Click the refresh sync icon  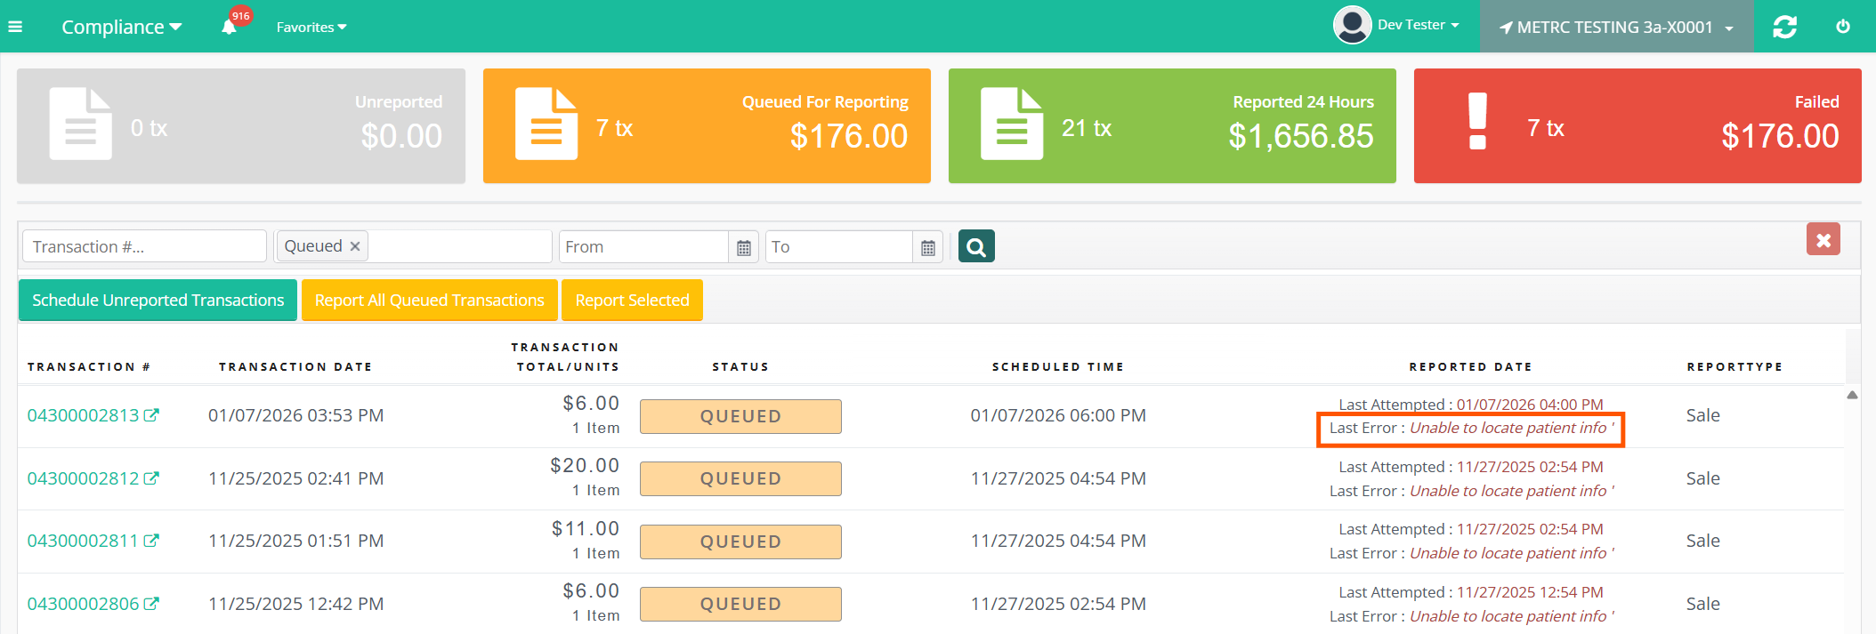tap(1784, 27)
